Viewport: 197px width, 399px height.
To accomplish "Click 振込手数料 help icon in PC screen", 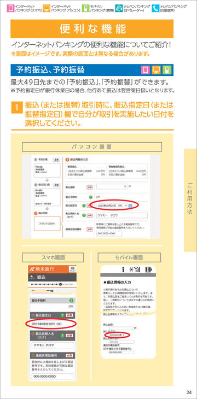I will [x=90, y=197].
